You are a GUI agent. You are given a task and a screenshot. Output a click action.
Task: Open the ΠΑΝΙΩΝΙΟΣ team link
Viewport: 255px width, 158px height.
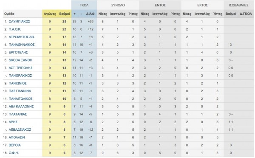[x=17, y=83]
